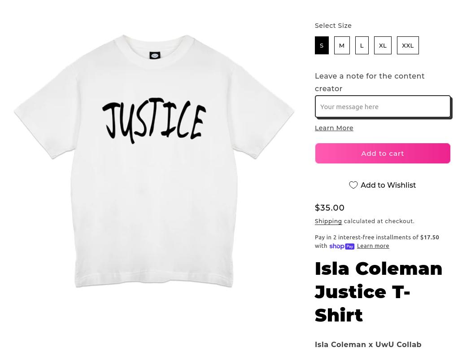Click the neck label tag on the shirt
Viewport: 462px width, 361px height.
coord(155,55)
